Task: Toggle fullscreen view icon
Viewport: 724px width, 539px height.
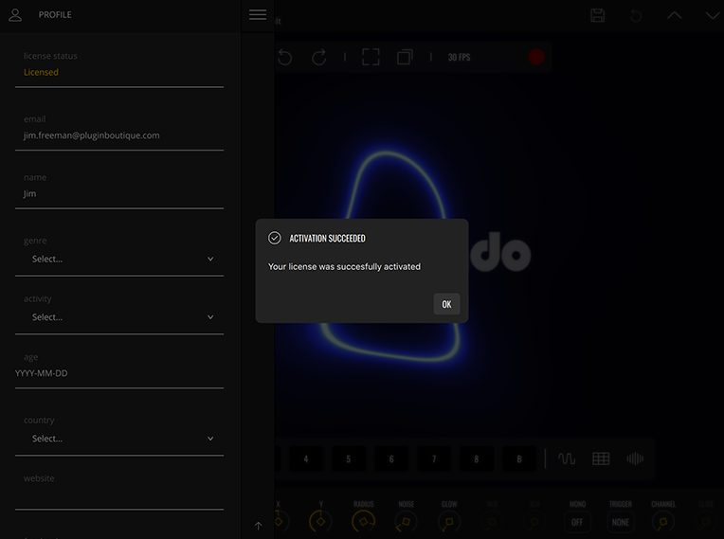Action: pos(371,58)
